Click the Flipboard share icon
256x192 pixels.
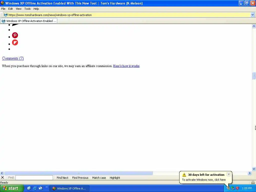15,42
